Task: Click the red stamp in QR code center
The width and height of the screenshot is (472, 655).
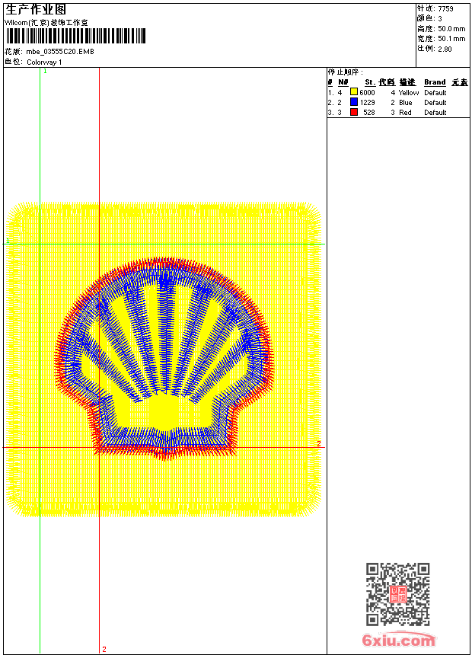Action: click(398, 594)
